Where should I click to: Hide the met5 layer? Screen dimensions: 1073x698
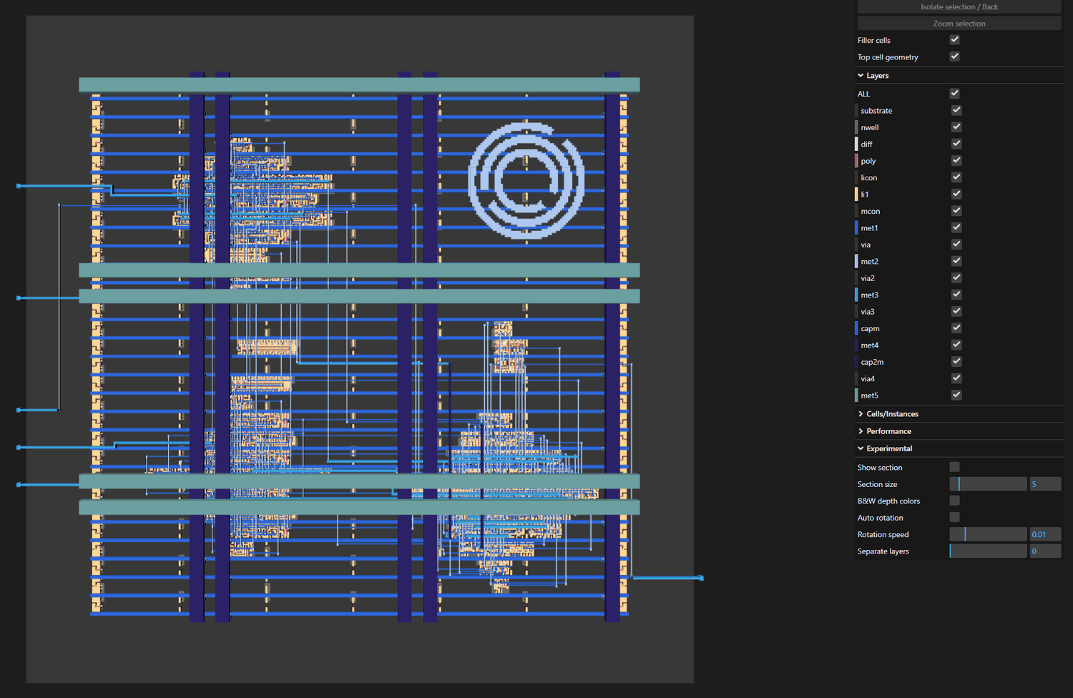point(956,395)
